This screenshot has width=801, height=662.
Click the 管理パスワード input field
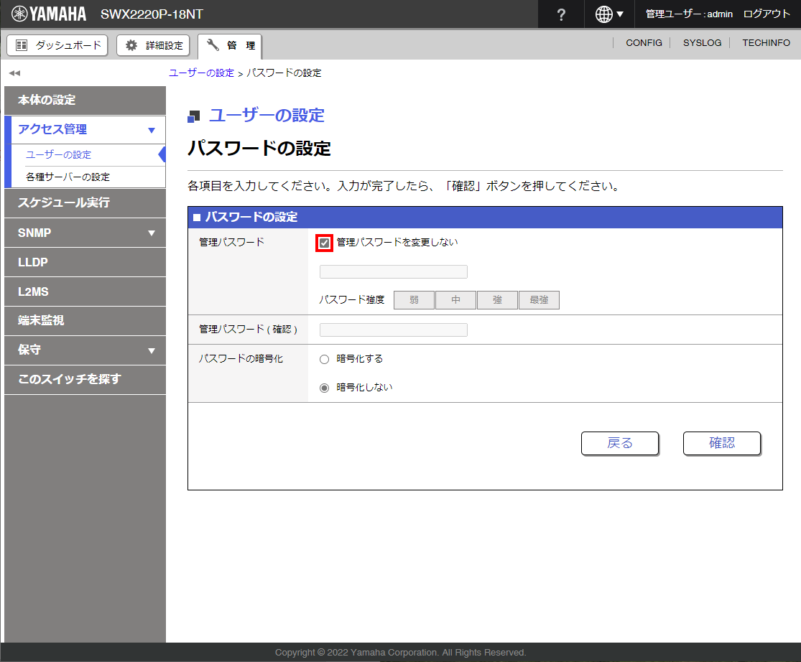393,271
